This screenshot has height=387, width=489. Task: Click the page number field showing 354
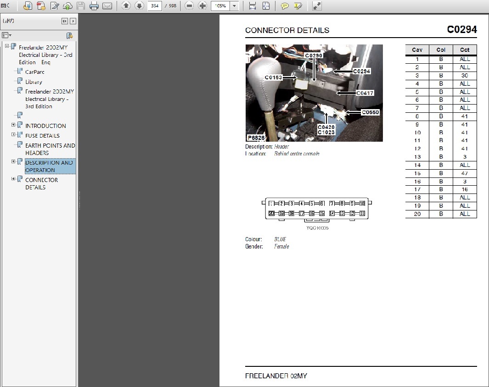155,6
